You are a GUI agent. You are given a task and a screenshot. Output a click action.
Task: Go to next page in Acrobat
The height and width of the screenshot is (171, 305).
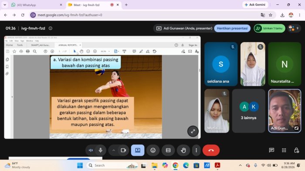(x=52, y=51)
